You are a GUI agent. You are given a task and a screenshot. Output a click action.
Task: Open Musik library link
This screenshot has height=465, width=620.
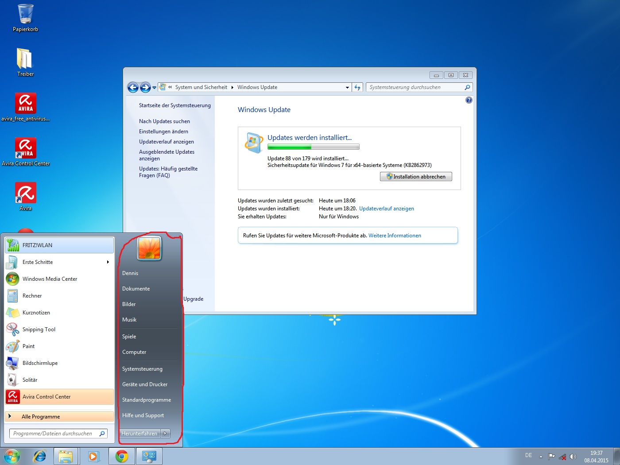pos(129,320)
